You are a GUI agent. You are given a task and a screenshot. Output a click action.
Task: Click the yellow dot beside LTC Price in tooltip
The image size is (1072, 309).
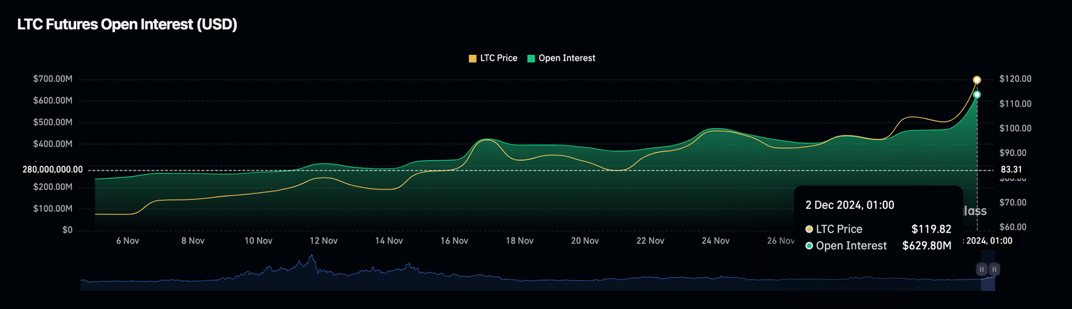coord(809,229)
